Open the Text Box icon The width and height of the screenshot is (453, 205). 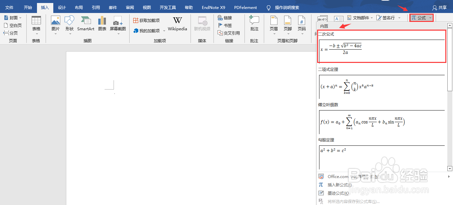point(339,19)
